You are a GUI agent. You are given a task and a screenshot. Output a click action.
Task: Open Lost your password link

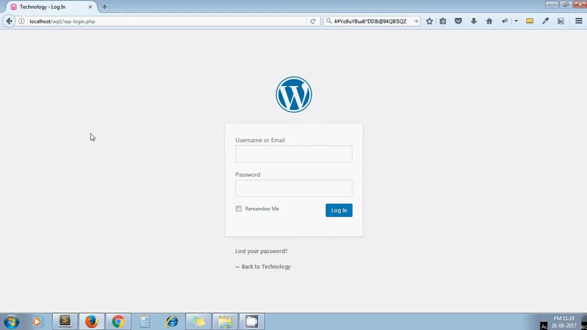click(261, 251)
